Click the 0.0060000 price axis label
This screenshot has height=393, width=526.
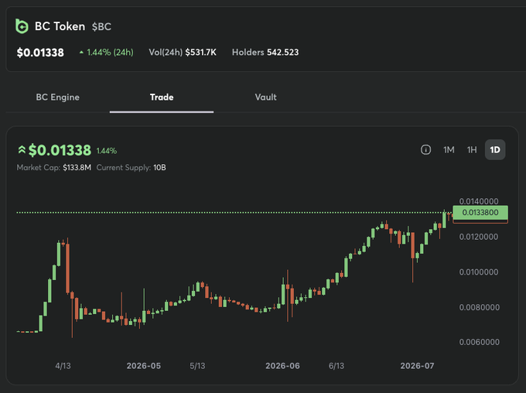click(x=480, y=342)
